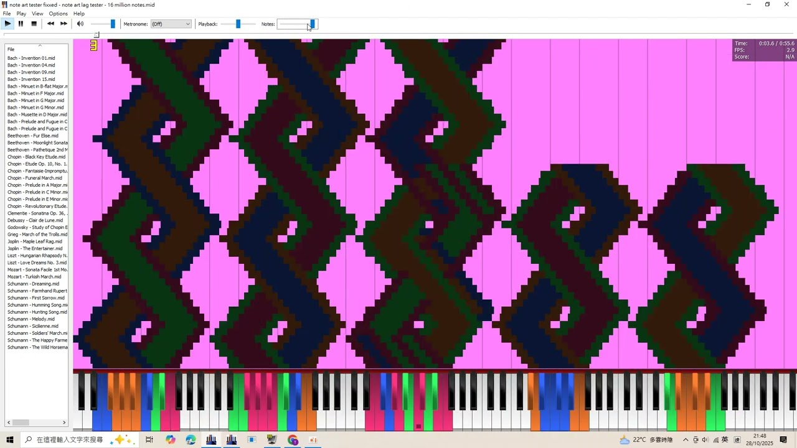Open the Windows Start menu
797x448 pixels.
coord(9,440)
